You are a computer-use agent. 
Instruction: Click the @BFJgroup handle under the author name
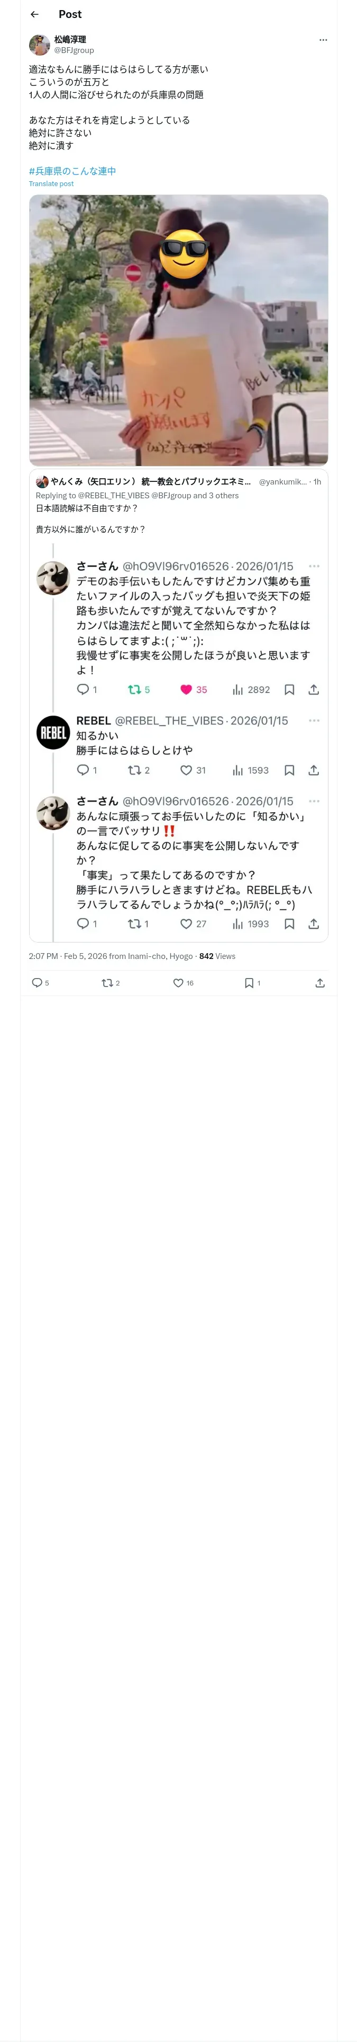[x=74, y=50]
